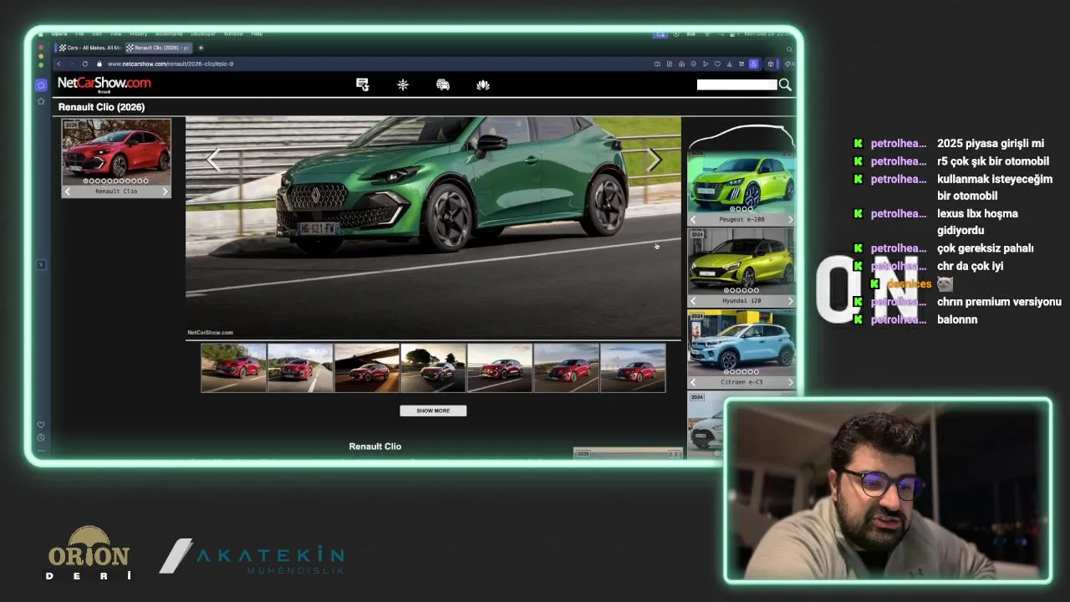This screenshot has height=602, width=1070.
Task: Click the "Renault Clio (2026)" page heading
Action: [101, 107]
